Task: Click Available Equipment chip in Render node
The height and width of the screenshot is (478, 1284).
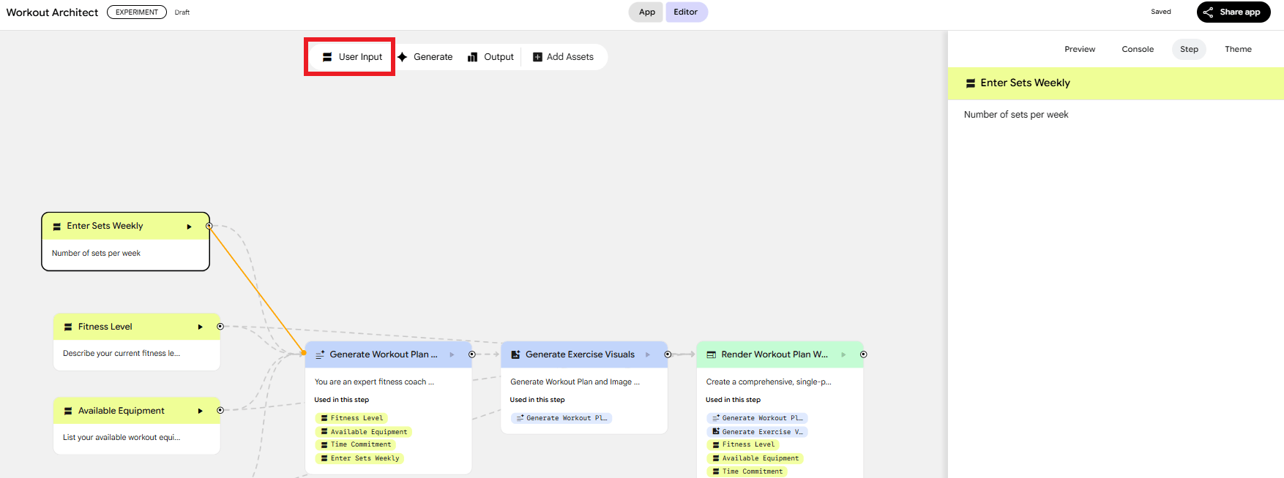Action: (755, 458)
